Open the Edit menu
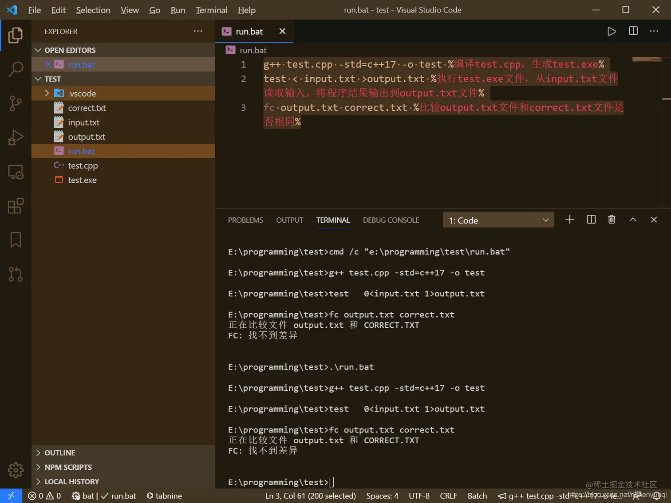Screen dimensions: 671x503 pyautogui.click(x=58, y=10)
